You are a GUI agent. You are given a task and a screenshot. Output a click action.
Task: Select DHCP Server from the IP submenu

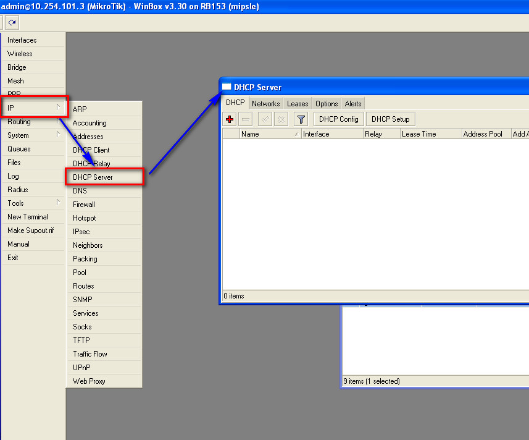[x=104, y=177]
